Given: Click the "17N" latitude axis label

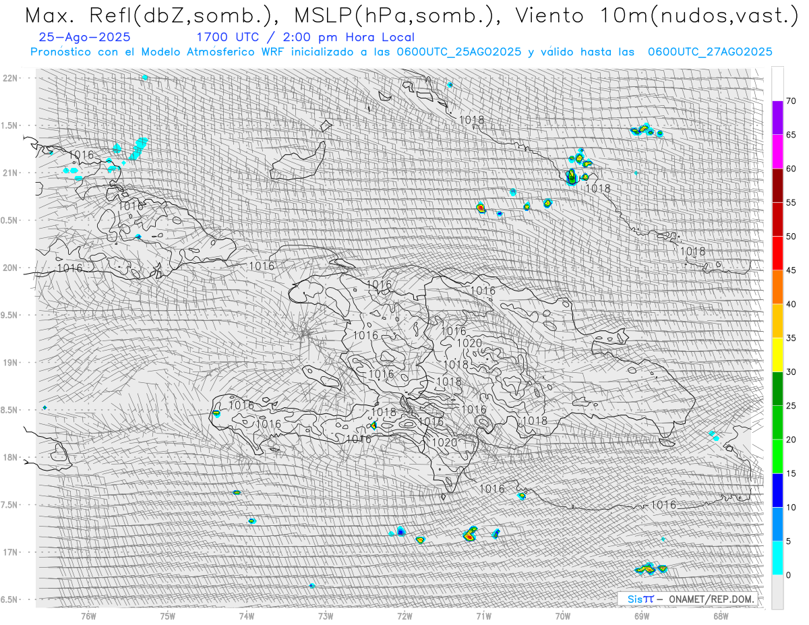Looking at the screenshot, I should click(x=10, y=553).
